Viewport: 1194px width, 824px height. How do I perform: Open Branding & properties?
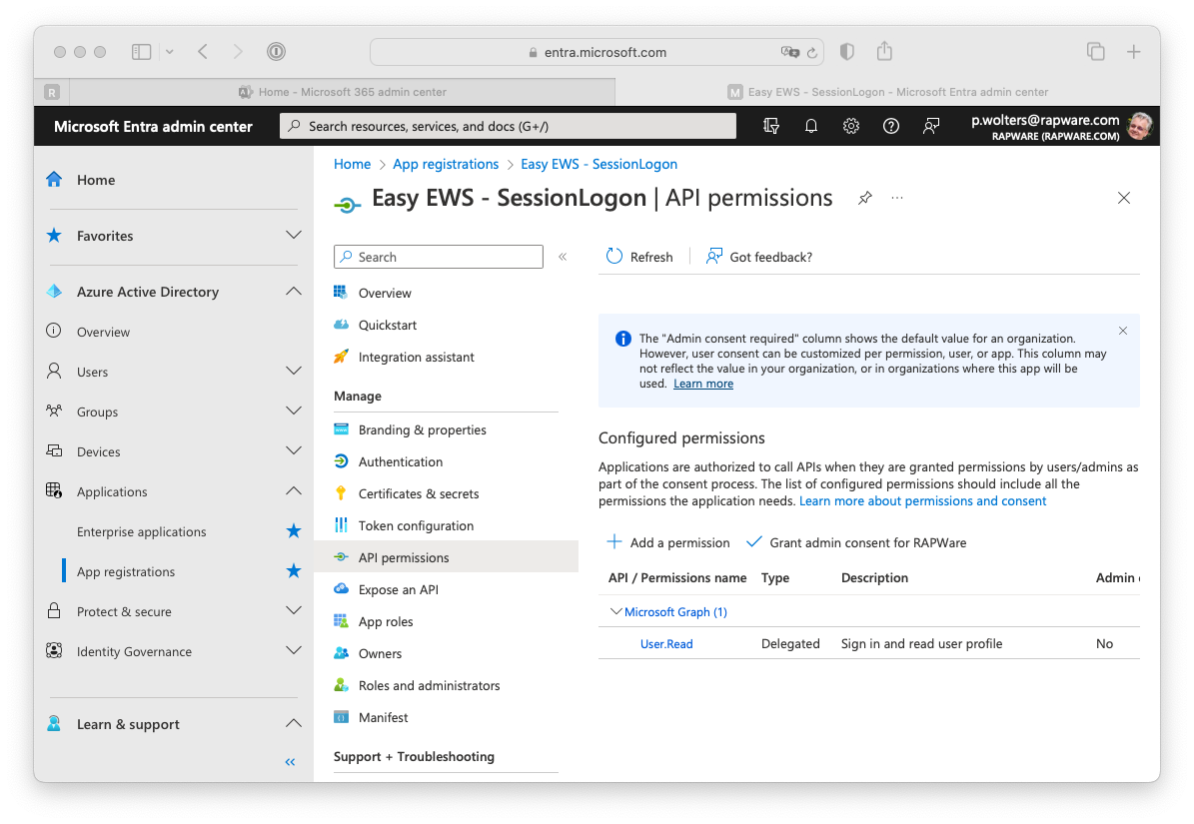pyautogui.click(x=422, y=429)
